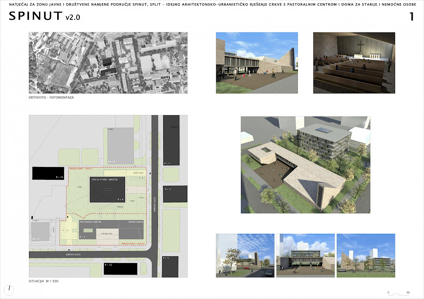The width and height of the screenshot is (424, 299).
Task: Click the graphic scale bar marked 0–20
Action: point(399,294)
